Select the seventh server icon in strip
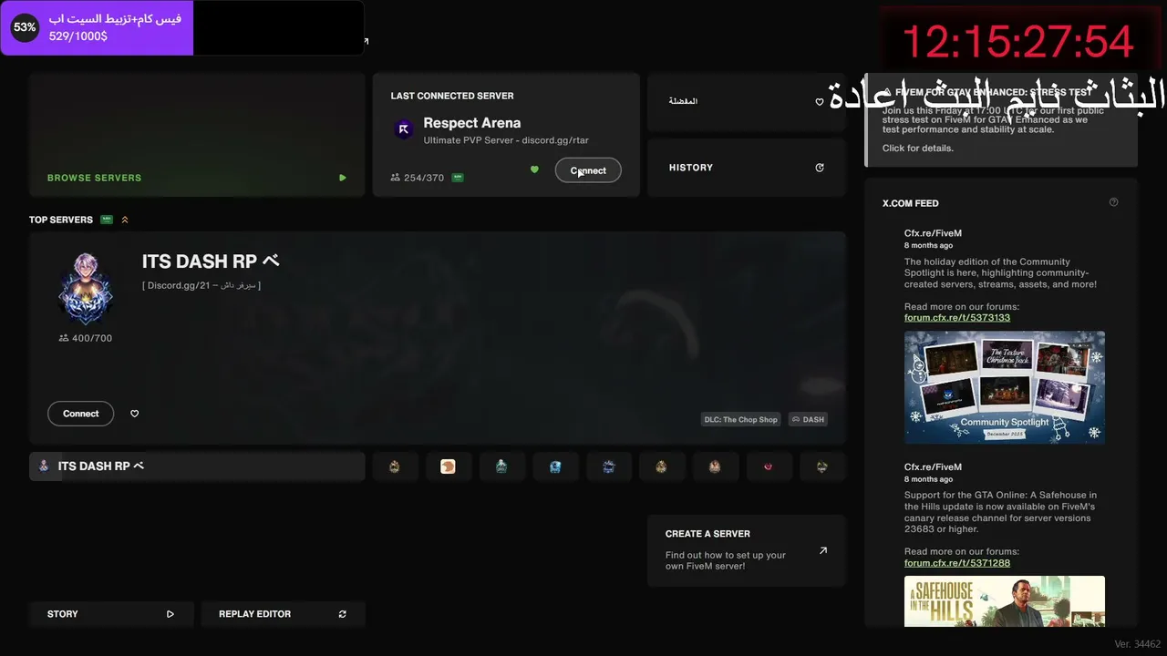This screenshot has width=1167, height=656. pos(716,466)
